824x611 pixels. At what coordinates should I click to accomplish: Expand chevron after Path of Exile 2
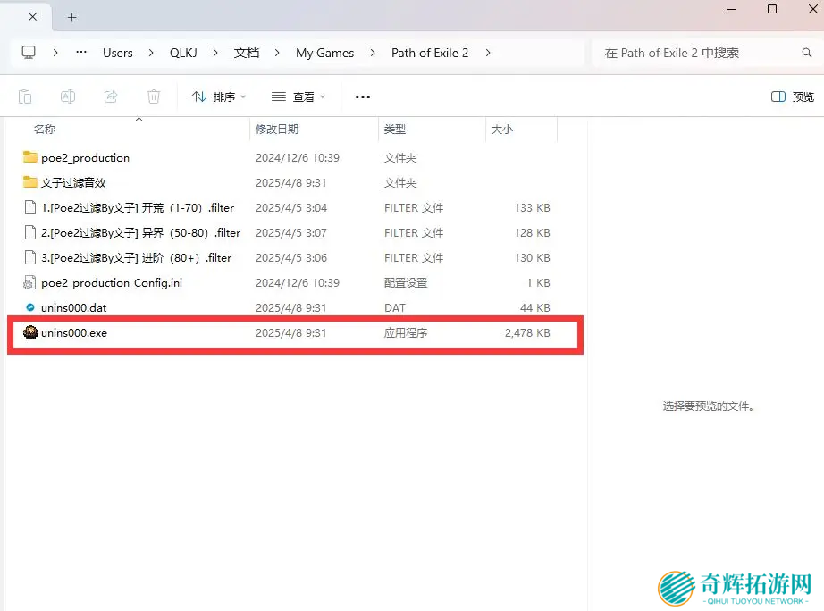(488, 53)
